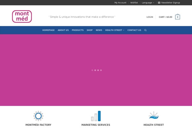Open the My Account link
192x128 pixels.
(120, 3)
